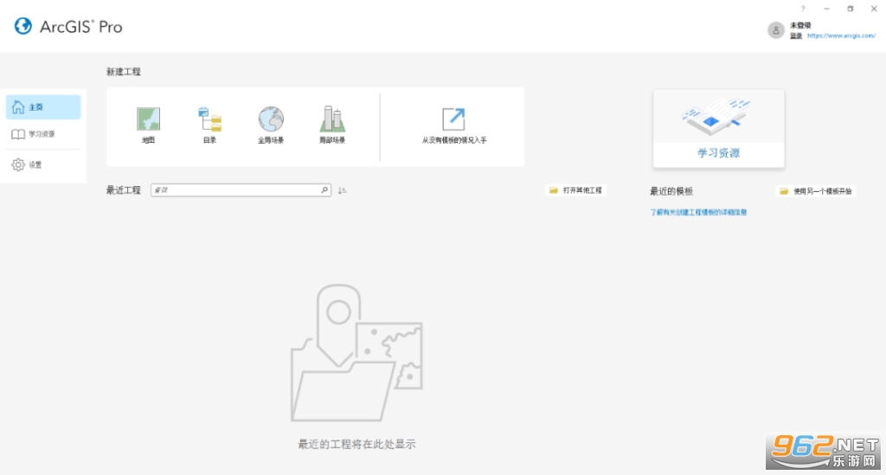The width and height of the screenshot is (886, 475).
Task: Open the Learning Resources (学习资源) sidebar tab
Action: point(43,134)
